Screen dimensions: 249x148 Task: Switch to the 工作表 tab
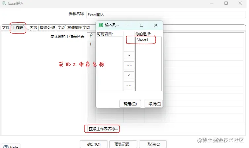click(x=18, y=28)
